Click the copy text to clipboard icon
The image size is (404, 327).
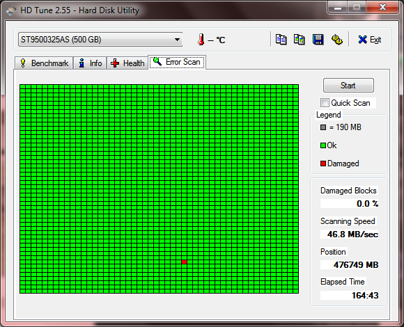[x=281, y=40]
